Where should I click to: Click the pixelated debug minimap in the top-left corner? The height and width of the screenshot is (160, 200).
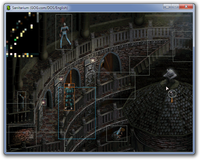coord(22,35)
